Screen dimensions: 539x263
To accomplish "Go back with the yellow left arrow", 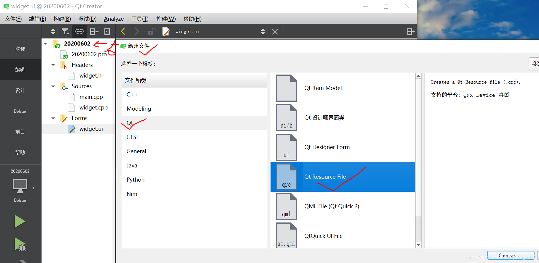I will tap(123, 31).
